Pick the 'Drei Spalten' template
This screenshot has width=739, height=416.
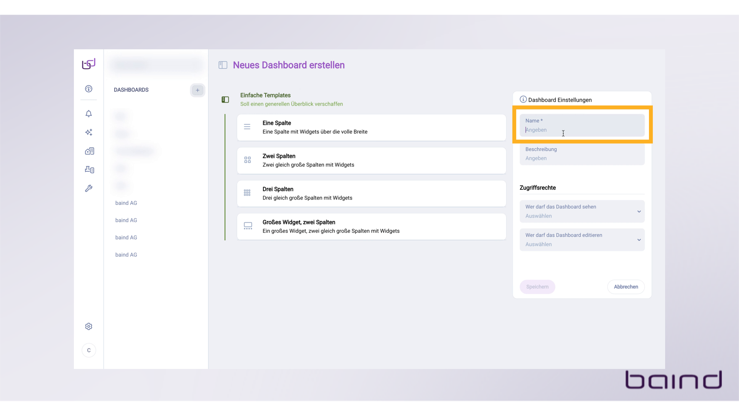coord(371,194)
